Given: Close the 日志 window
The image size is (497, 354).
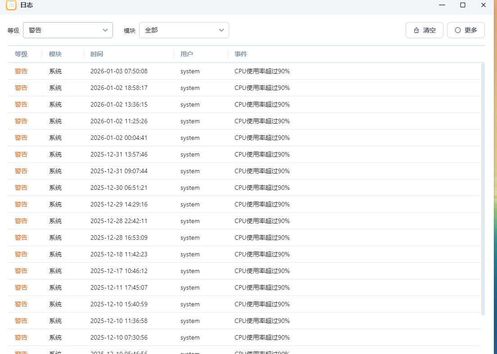Looking at the screenshot, I should pos(483,5).
